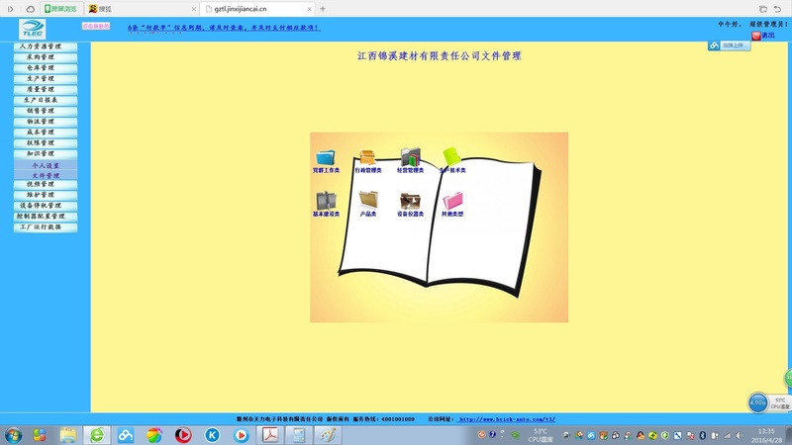Viewport: 792px width, 445px height.
Task: Open the 基本建设类 folder icon
Action: [x=326, y=201]
